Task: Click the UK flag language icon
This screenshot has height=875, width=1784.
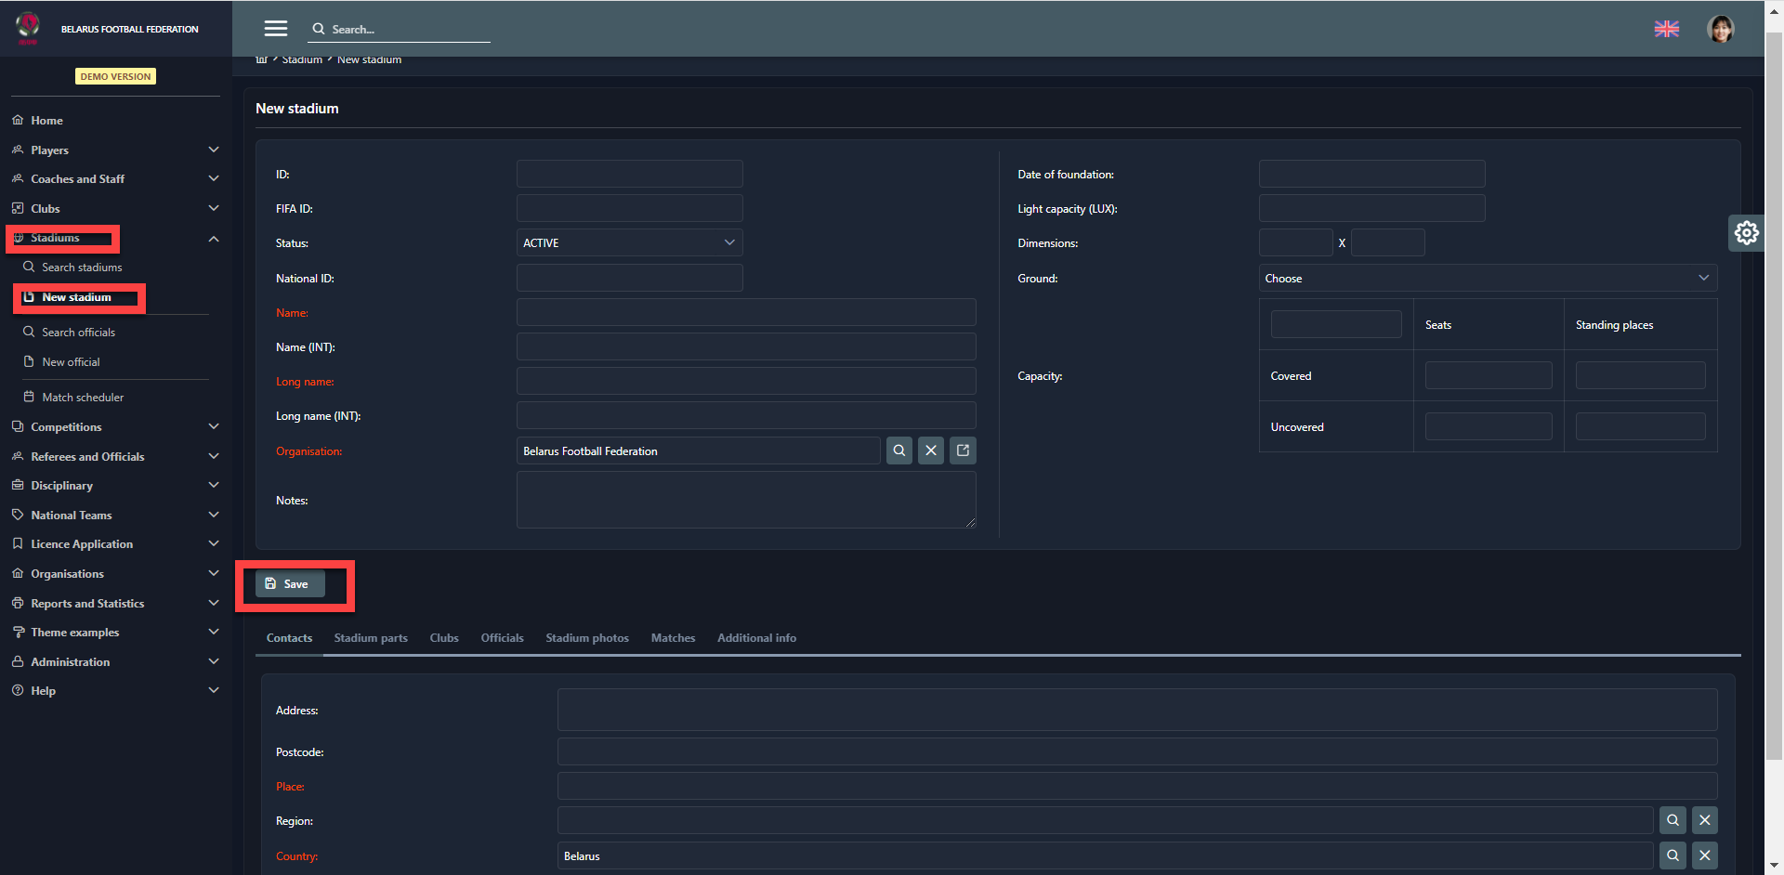Action: click(1666, 29)
